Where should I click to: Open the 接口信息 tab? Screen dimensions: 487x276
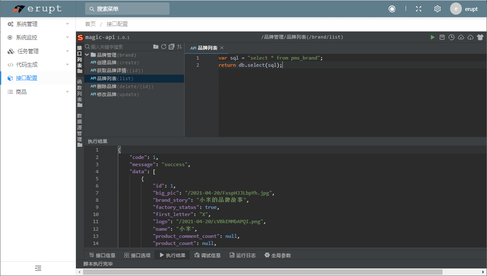(x=102, y=255)
